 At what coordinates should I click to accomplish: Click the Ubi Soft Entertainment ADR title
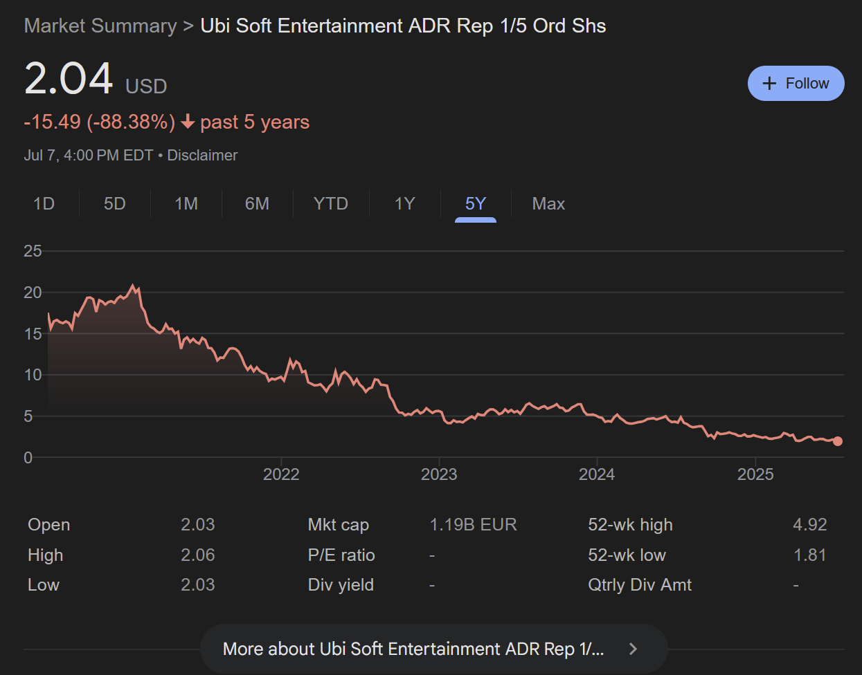(x=404, y=26)
